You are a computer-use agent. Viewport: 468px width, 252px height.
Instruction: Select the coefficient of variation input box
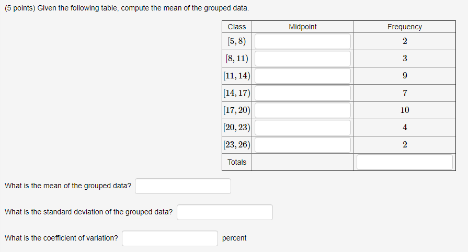(170, 238)
